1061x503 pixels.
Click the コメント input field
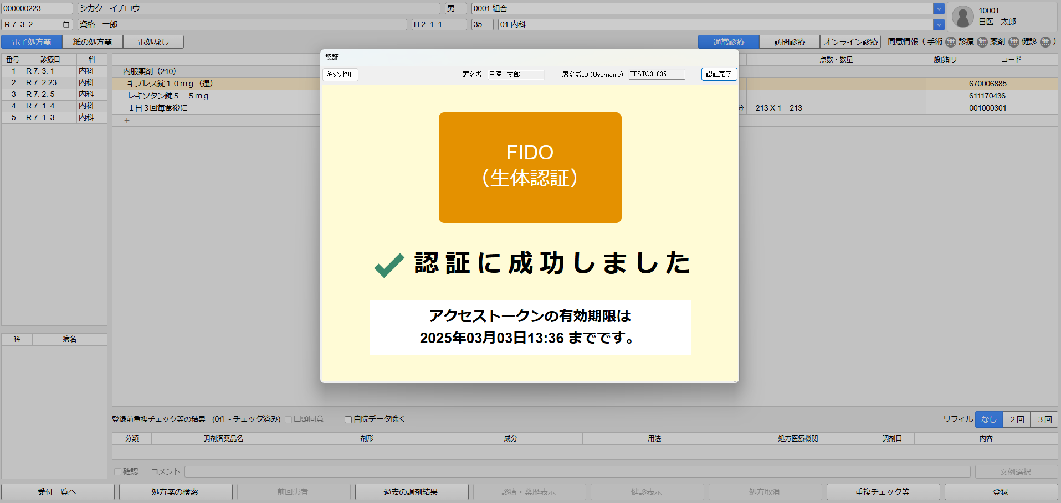(577, 472)
